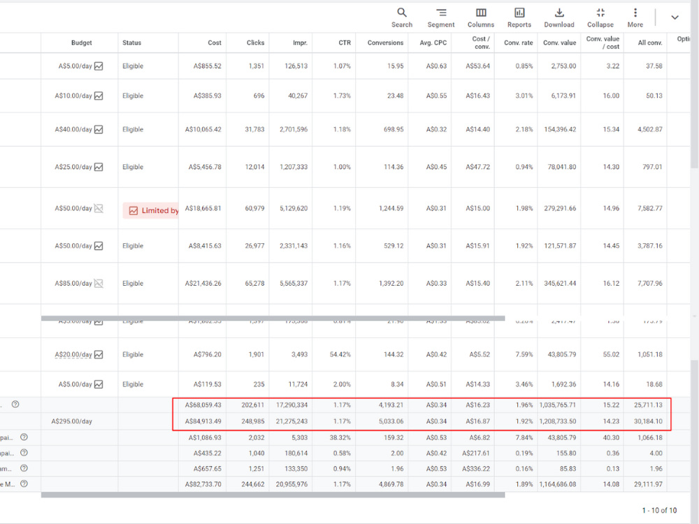
Task: Click clicks cell 31,783
Action: [254, 130]
